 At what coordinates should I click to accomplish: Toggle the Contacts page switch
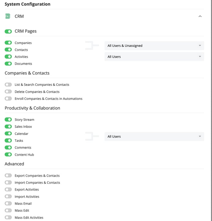pyautogui.click(x=8, y=50)
